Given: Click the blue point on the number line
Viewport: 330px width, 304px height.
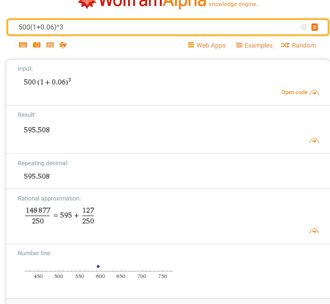Looking at the screenshot, I should (x=98, y=266).
